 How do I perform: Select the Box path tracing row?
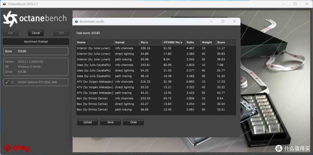[156, 109]
